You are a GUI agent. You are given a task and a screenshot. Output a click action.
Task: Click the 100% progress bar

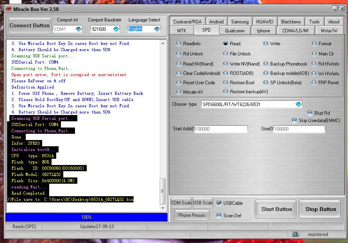[86, 217]
